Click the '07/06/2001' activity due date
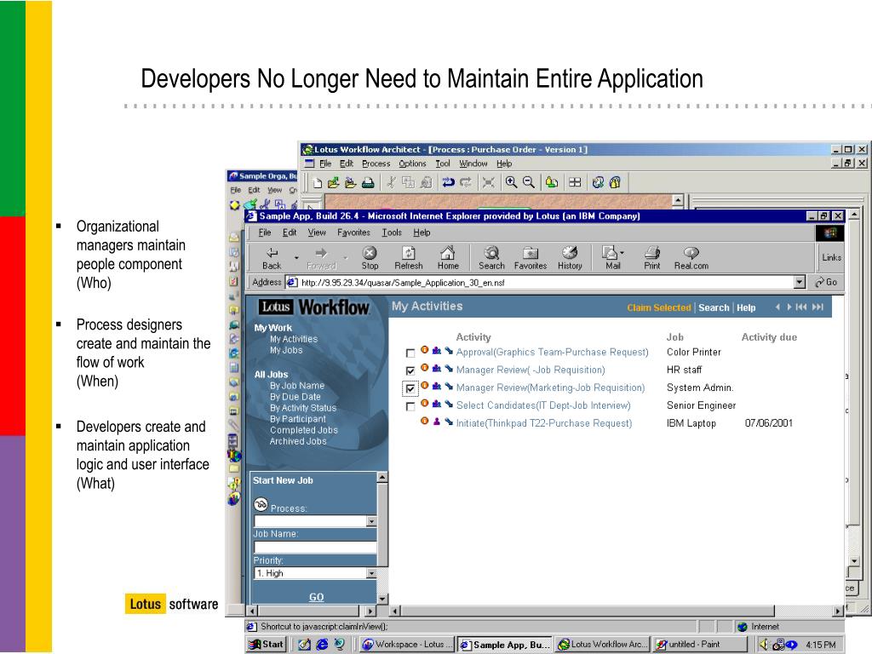The height and width of the screenshot is (654, 872). click(769, 423)
